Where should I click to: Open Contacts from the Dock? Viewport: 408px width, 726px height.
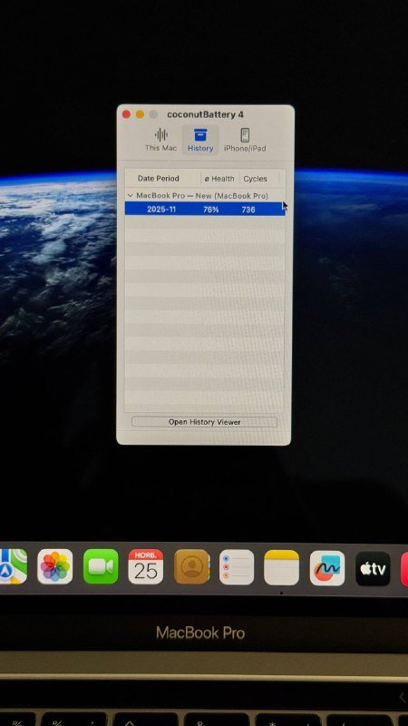coord(191,566)
